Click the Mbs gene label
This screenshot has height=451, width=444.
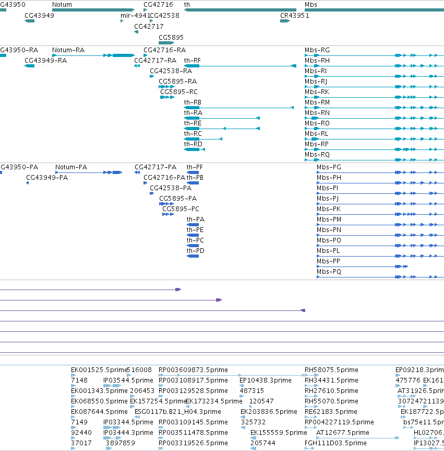tap(311, 5)
